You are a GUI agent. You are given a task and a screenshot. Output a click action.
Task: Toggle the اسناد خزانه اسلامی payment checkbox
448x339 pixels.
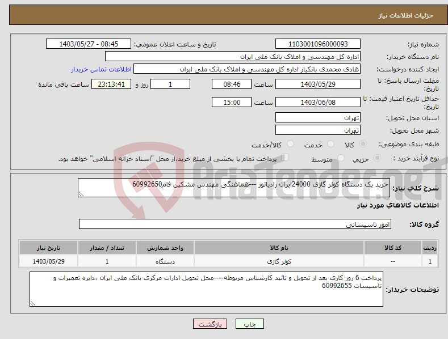(x=284, y=157)
